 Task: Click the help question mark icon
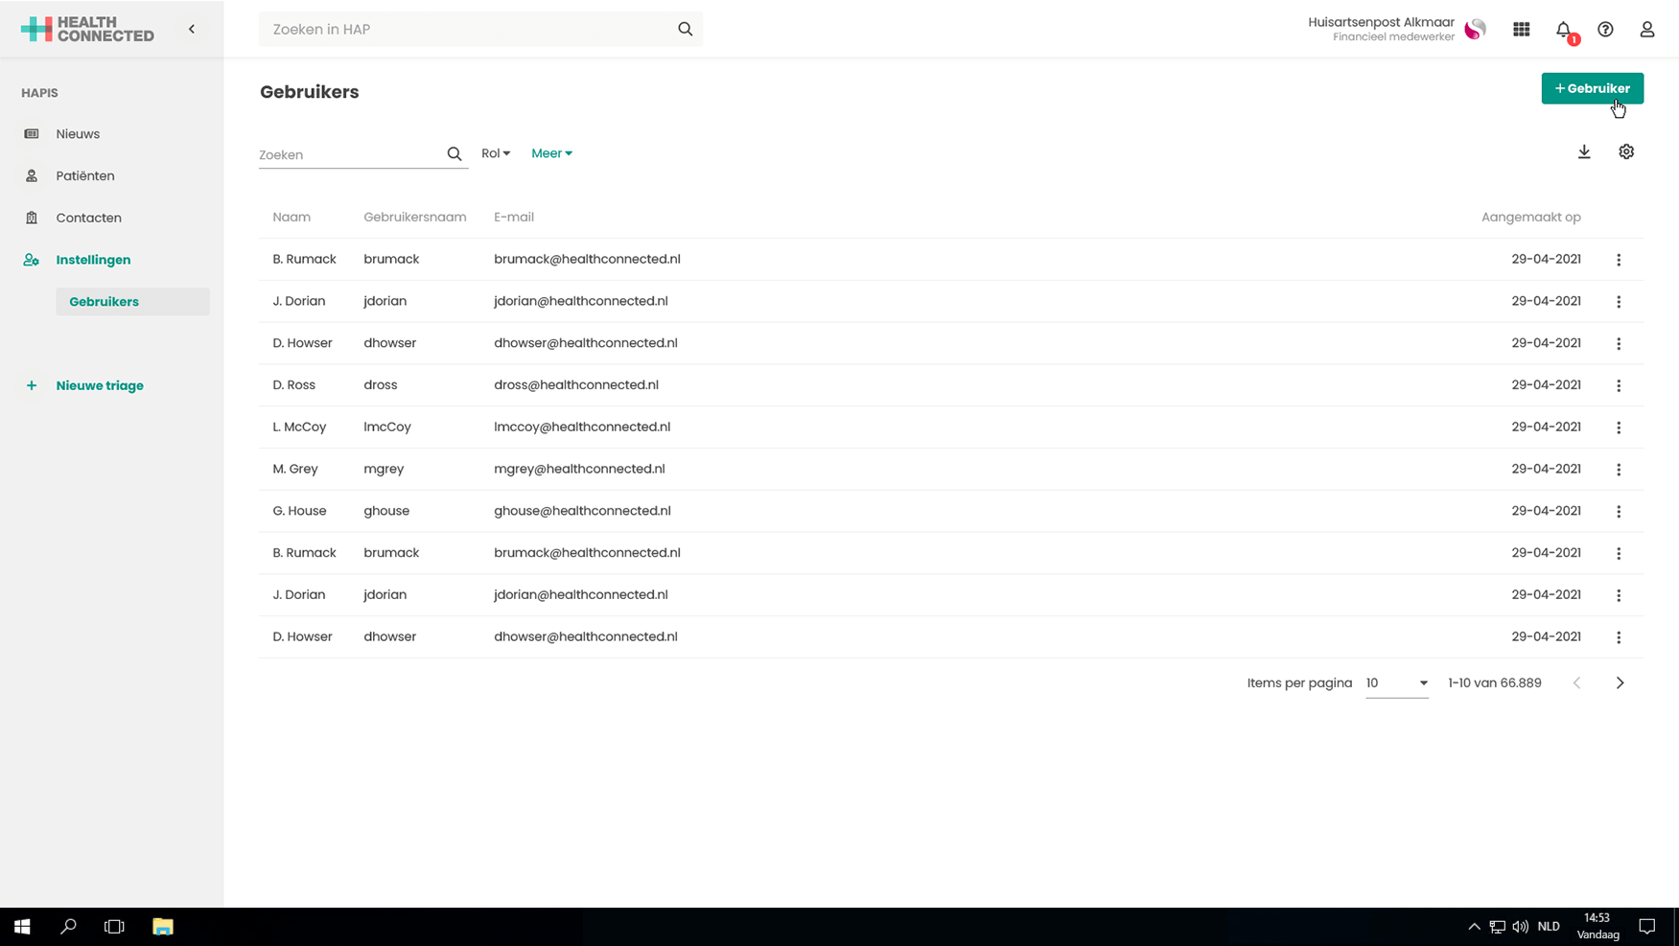pyautogui.click(x=1605, y=30)
